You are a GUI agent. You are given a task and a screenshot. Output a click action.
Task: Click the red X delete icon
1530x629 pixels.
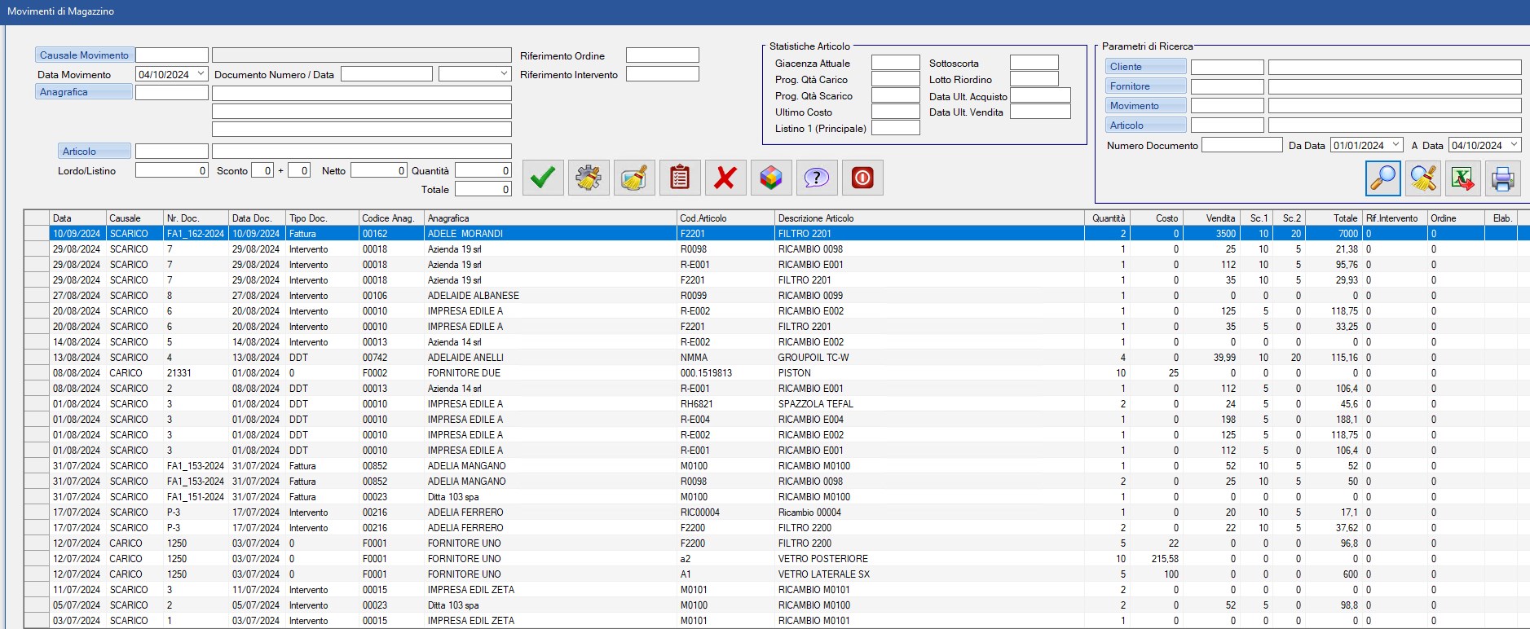click(x=725, y=178)
